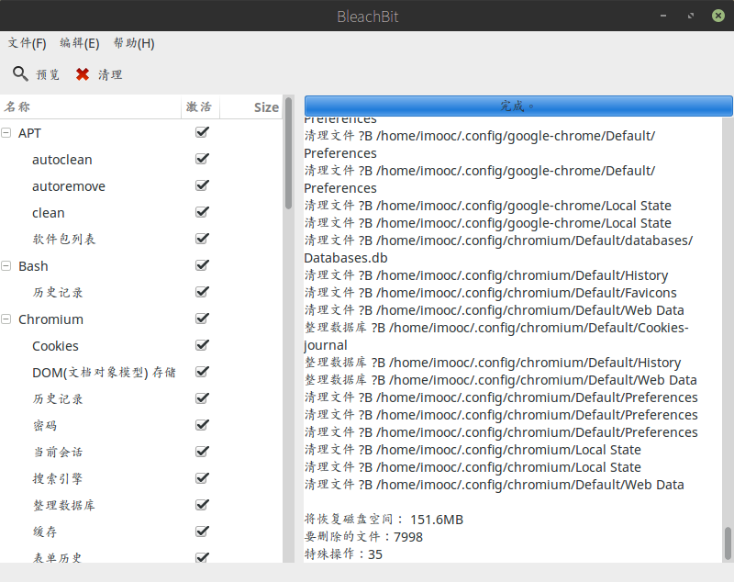
Task: Collapse the Bash tree group
Action: [6, 266]
